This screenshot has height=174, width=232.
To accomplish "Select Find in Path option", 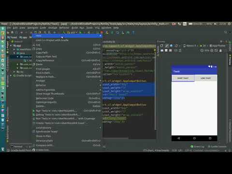I will tap(67, 73).
